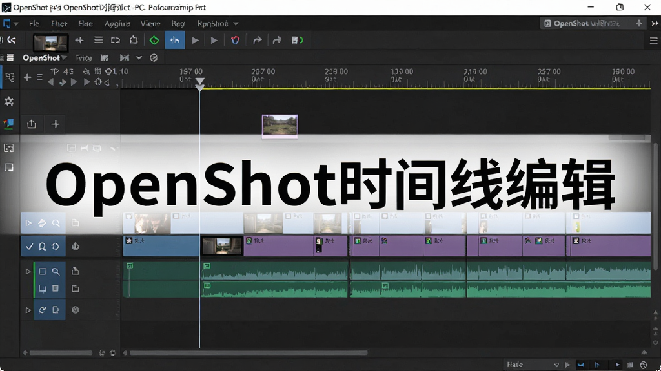This screenshot has width=661, height=371.
Task: Click the timeline horizontal scrollbar at bottom
Action: (249, 353)
